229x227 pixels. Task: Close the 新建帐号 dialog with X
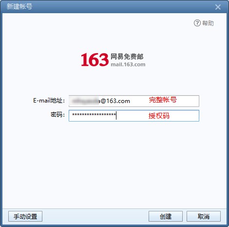pos(218,7)
